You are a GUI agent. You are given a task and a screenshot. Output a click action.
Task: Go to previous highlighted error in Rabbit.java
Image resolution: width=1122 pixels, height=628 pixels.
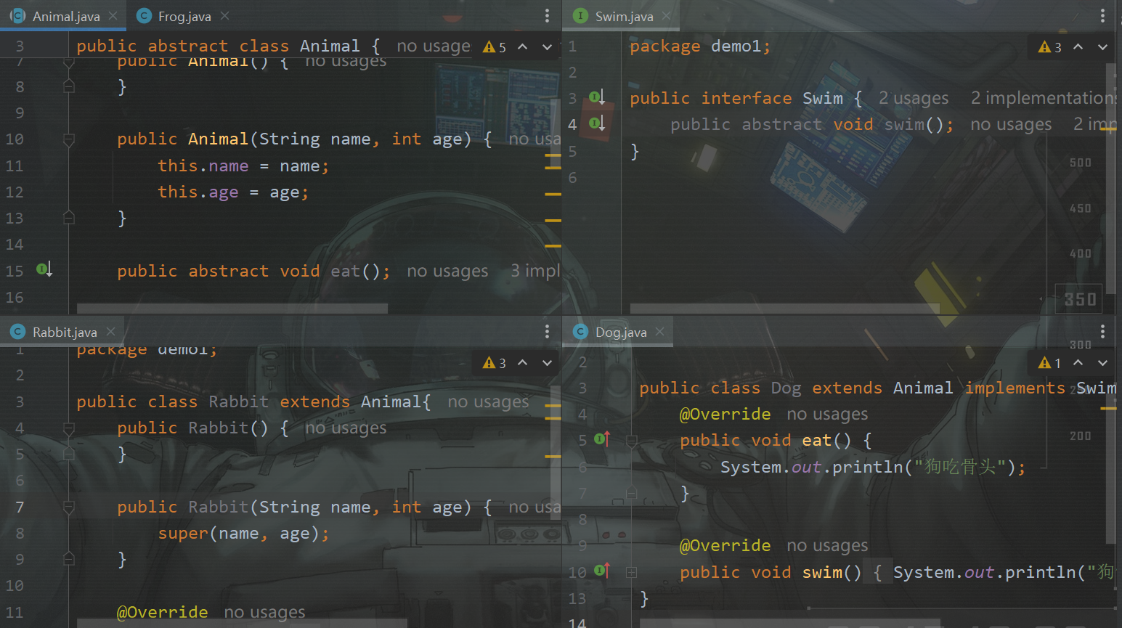pos(523,363)
